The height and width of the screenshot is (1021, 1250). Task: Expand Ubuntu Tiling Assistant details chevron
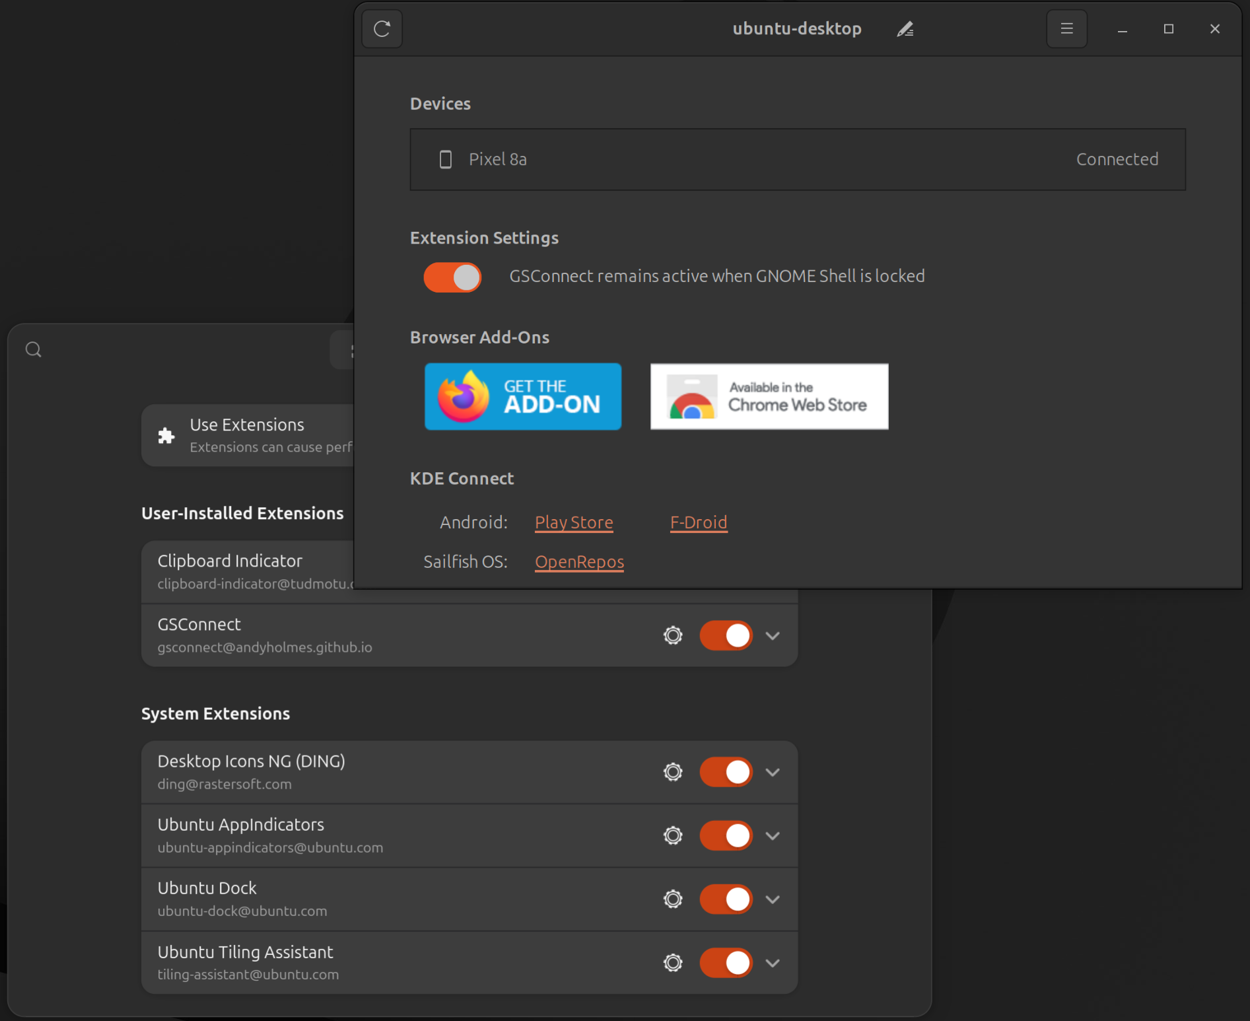(x=773, y=963)
